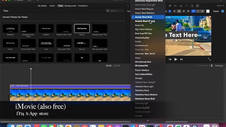The image size is (226, 127).
Task: Select the Reveal Lower Third thumbnail
Action: [100, 29]
